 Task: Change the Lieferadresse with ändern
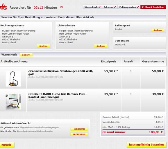pos(101,46)
